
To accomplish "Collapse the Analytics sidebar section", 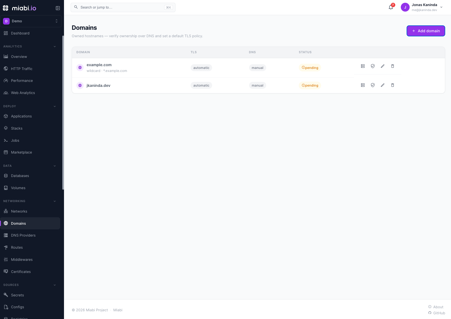I will point(55,47).
